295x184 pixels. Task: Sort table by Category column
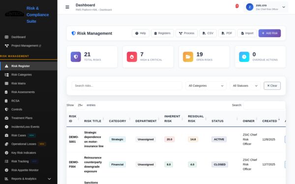[x=119, y=119]
